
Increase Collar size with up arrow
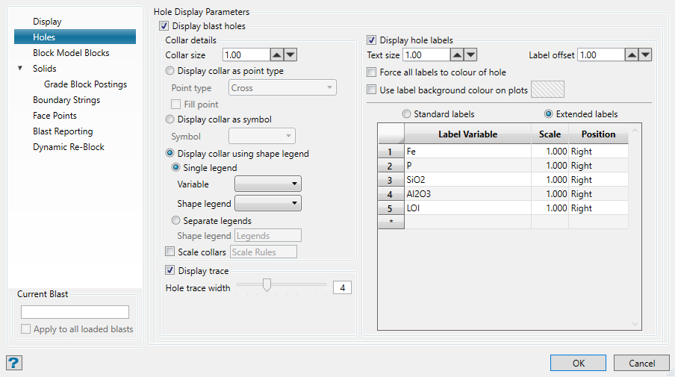276,54
